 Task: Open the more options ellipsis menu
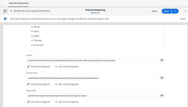coord(185,11)
